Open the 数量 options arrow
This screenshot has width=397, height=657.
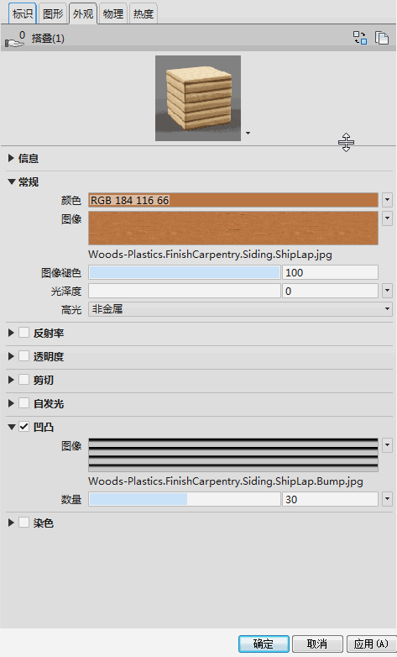(387, 499)
